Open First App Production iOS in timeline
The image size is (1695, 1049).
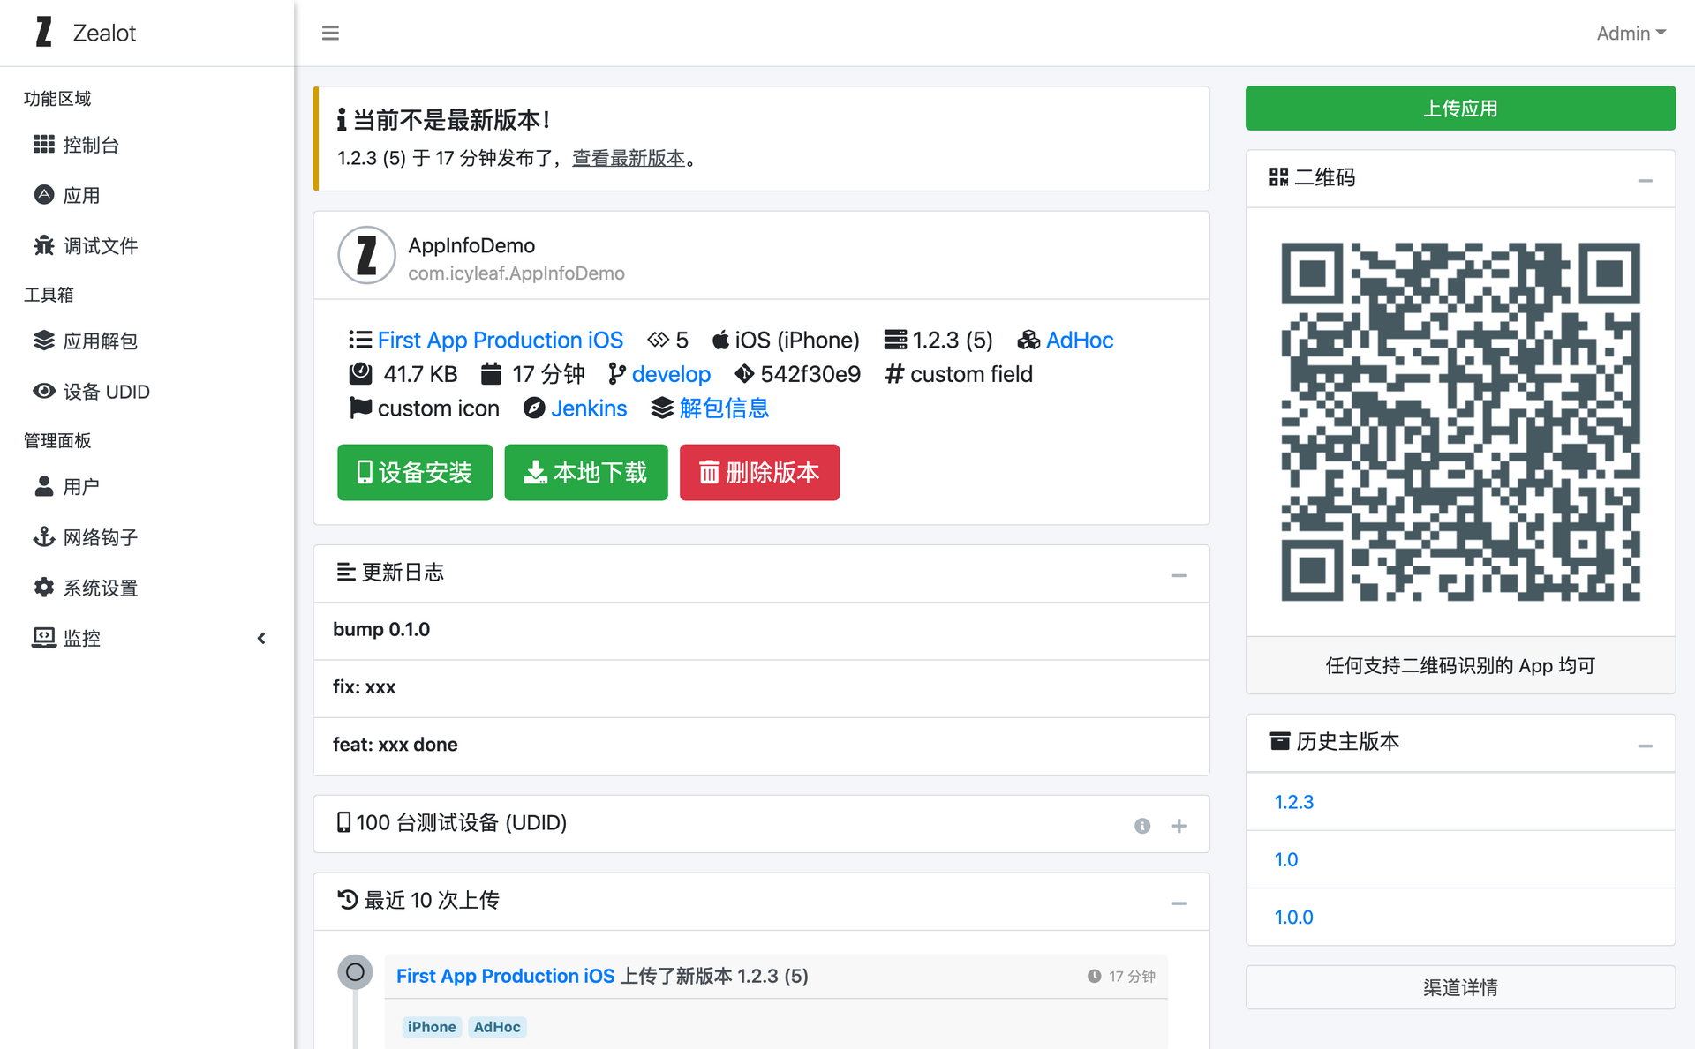pyautogui.click(x=505, y=976)
